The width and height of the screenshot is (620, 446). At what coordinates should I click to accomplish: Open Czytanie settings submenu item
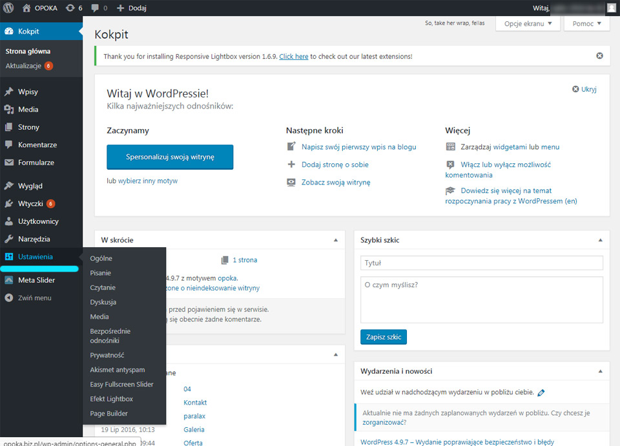click(103, 288)
